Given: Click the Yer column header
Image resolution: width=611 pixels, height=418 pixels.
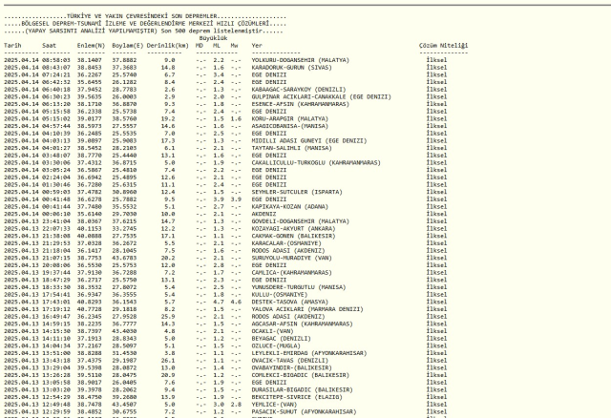Looking at the screenshot, I should coord(257,45).
